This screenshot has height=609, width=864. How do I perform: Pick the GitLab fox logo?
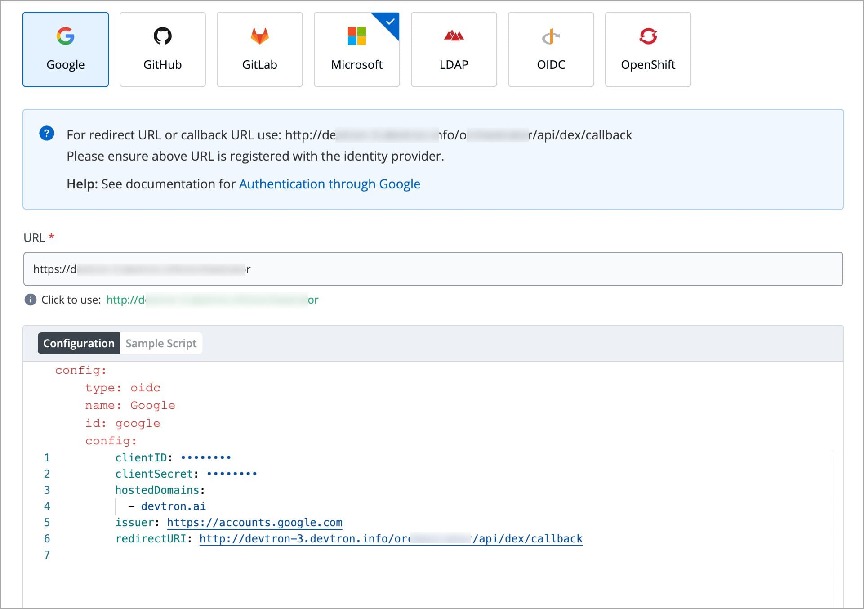coord(259,36)
